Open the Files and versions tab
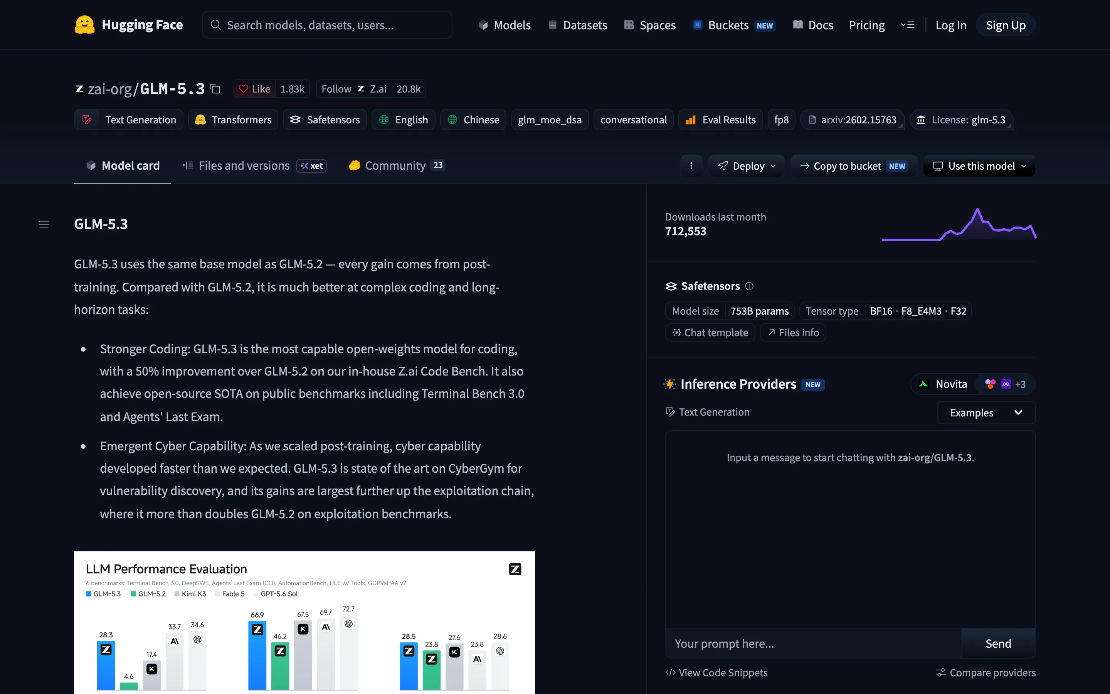 tap(254, 166)
